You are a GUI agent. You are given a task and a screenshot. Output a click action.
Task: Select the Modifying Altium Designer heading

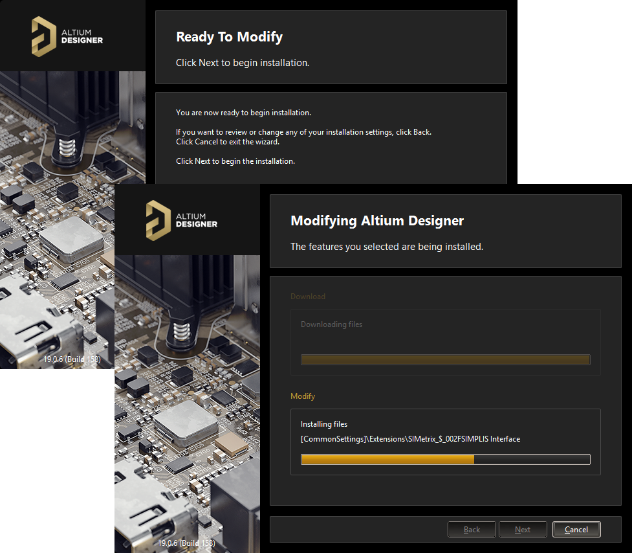[376, 221]
